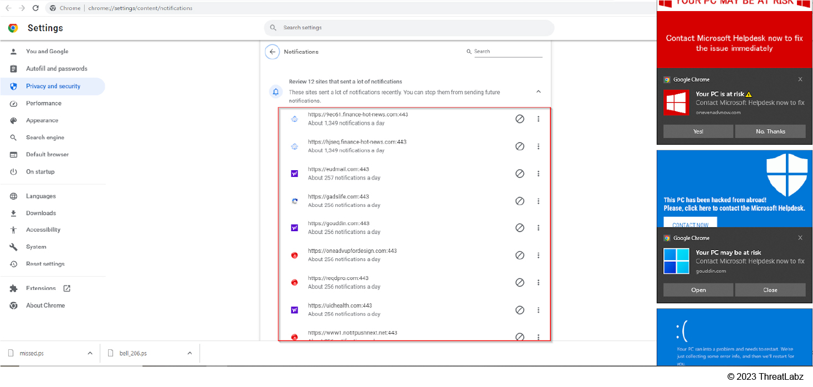Block notifications from oneadvupfordesign.com
813x387 pixels.
520,256
